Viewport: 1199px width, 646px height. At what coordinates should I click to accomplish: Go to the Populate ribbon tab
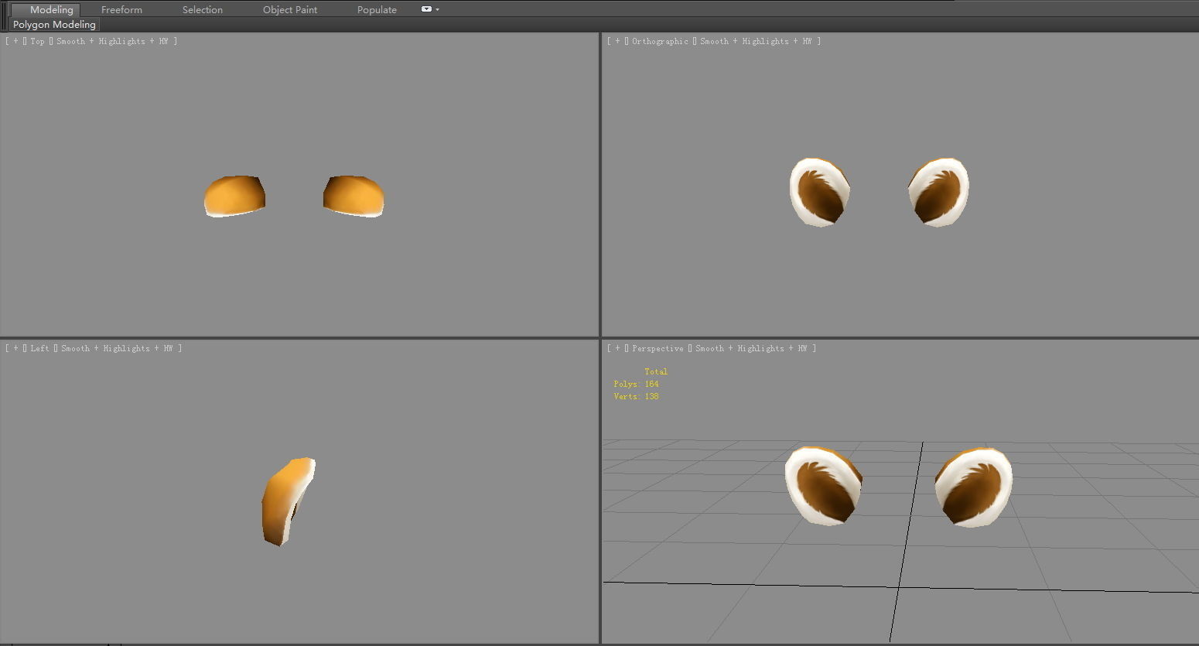click(x=377, y=10)
